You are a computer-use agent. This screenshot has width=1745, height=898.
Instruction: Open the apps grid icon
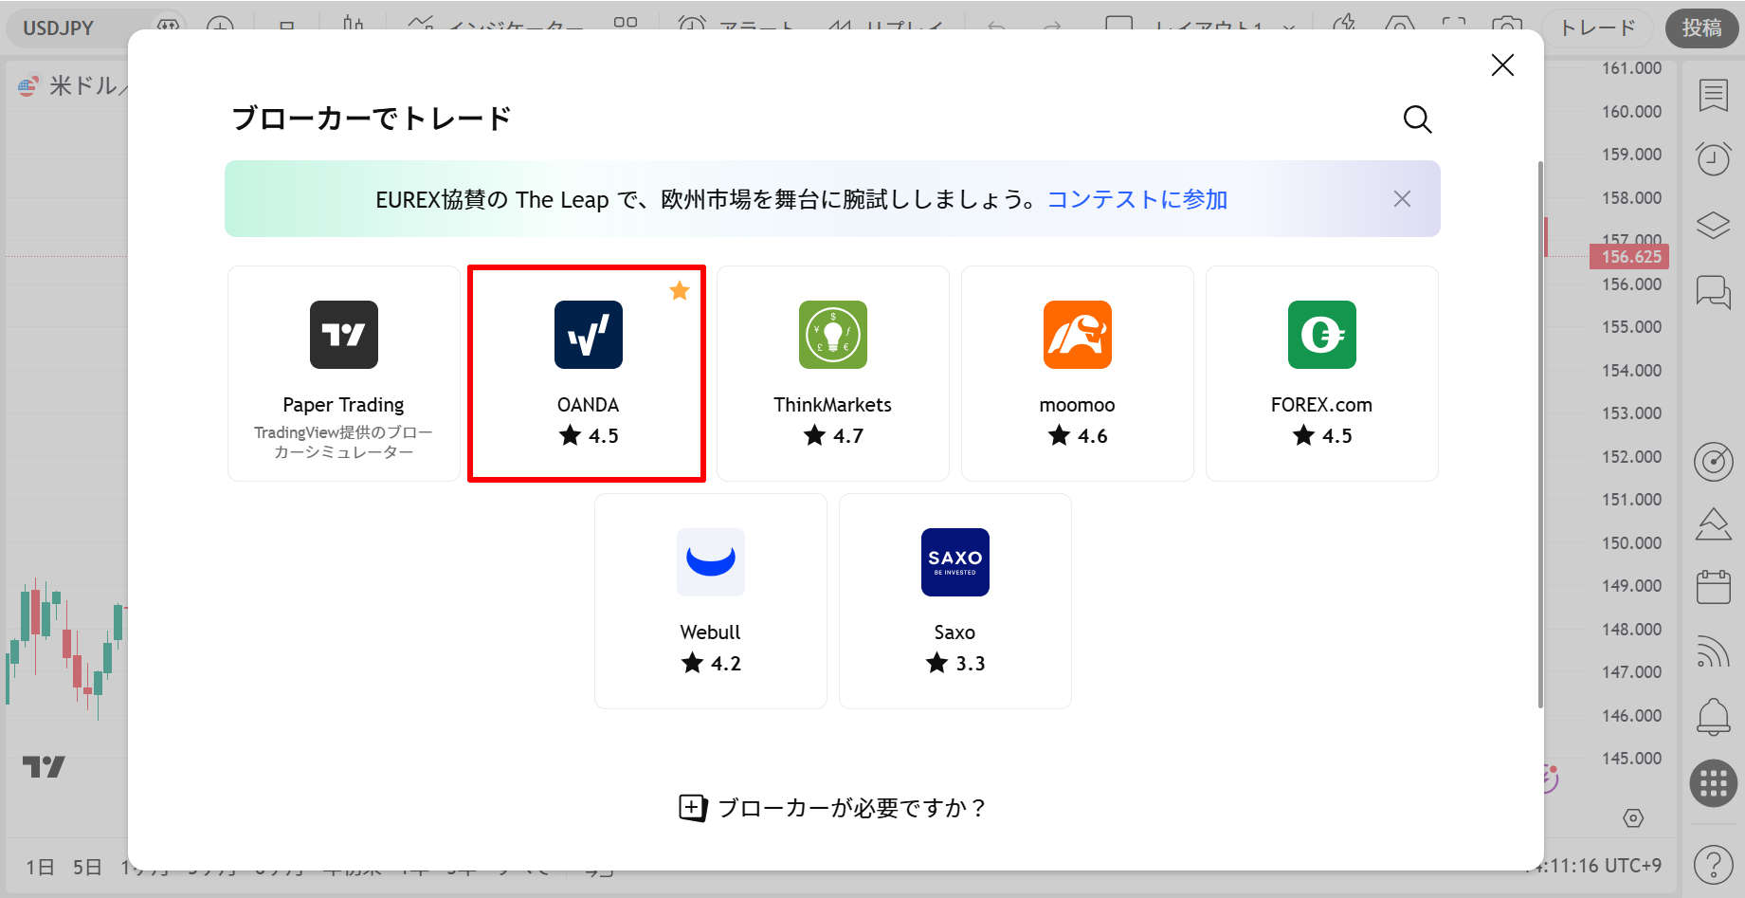(x=1713, y=783)
